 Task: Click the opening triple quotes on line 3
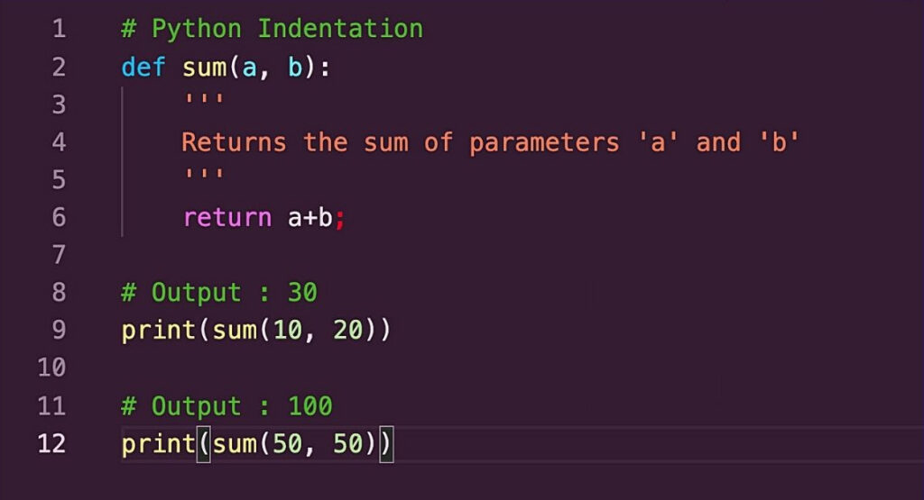coord(203,103)
